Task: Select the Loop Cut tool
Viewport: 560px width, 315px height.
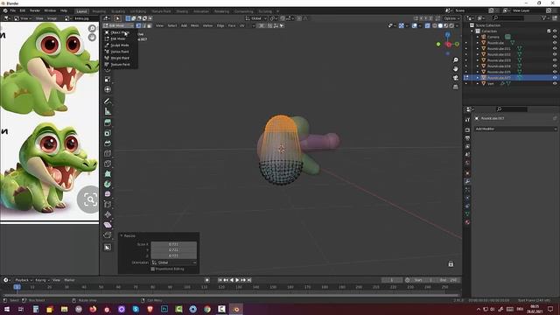Action: click(108, 154)
